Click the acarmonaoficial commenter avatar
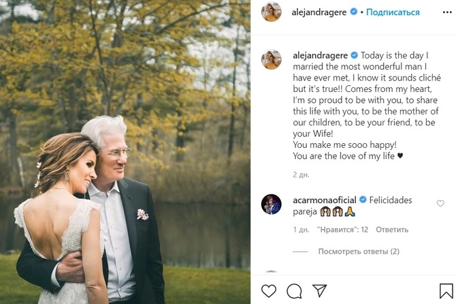The width and height of the screenshot is (456, 304). (x=272, y=204)
